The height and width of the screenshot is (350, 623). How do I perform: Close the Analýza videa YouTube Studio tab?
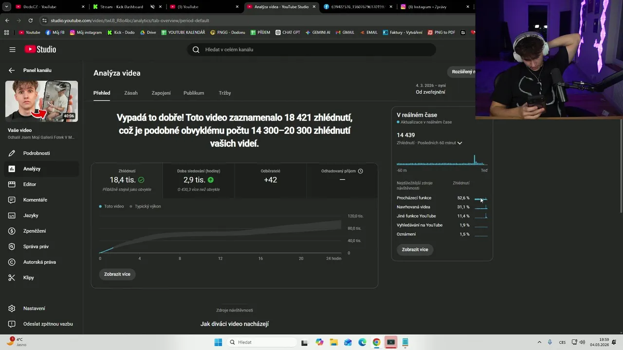[x=314, y=7]
